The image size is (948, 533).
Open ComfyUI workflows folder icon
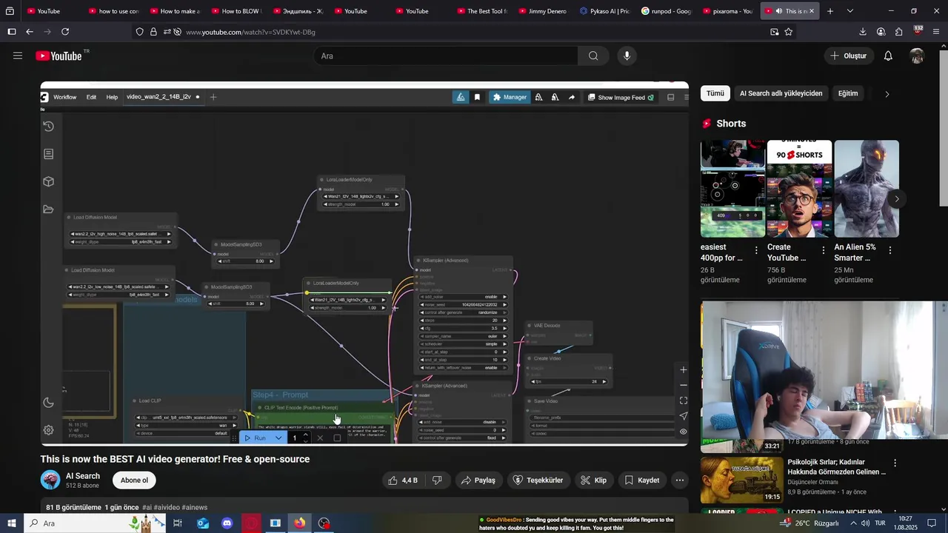[48, 209]
